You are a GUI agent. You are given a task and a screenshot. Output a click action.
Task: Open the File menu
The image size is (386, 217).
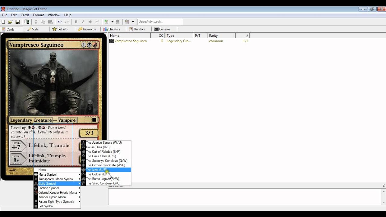tap(5, 15)
